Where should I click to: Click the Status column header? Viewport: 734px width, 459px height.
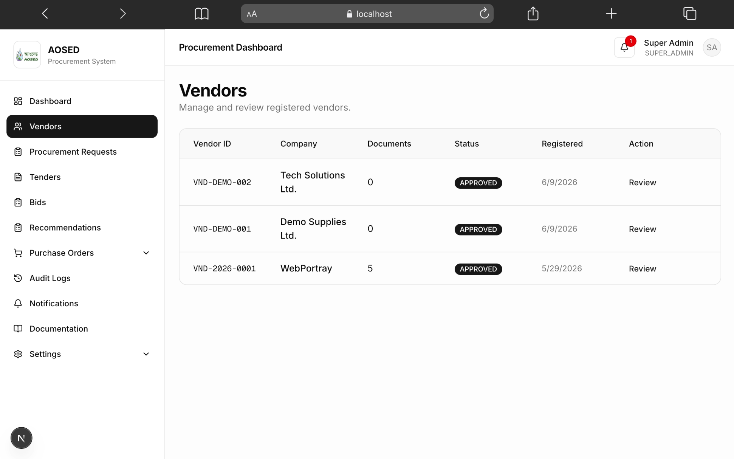tap(466, 144)
